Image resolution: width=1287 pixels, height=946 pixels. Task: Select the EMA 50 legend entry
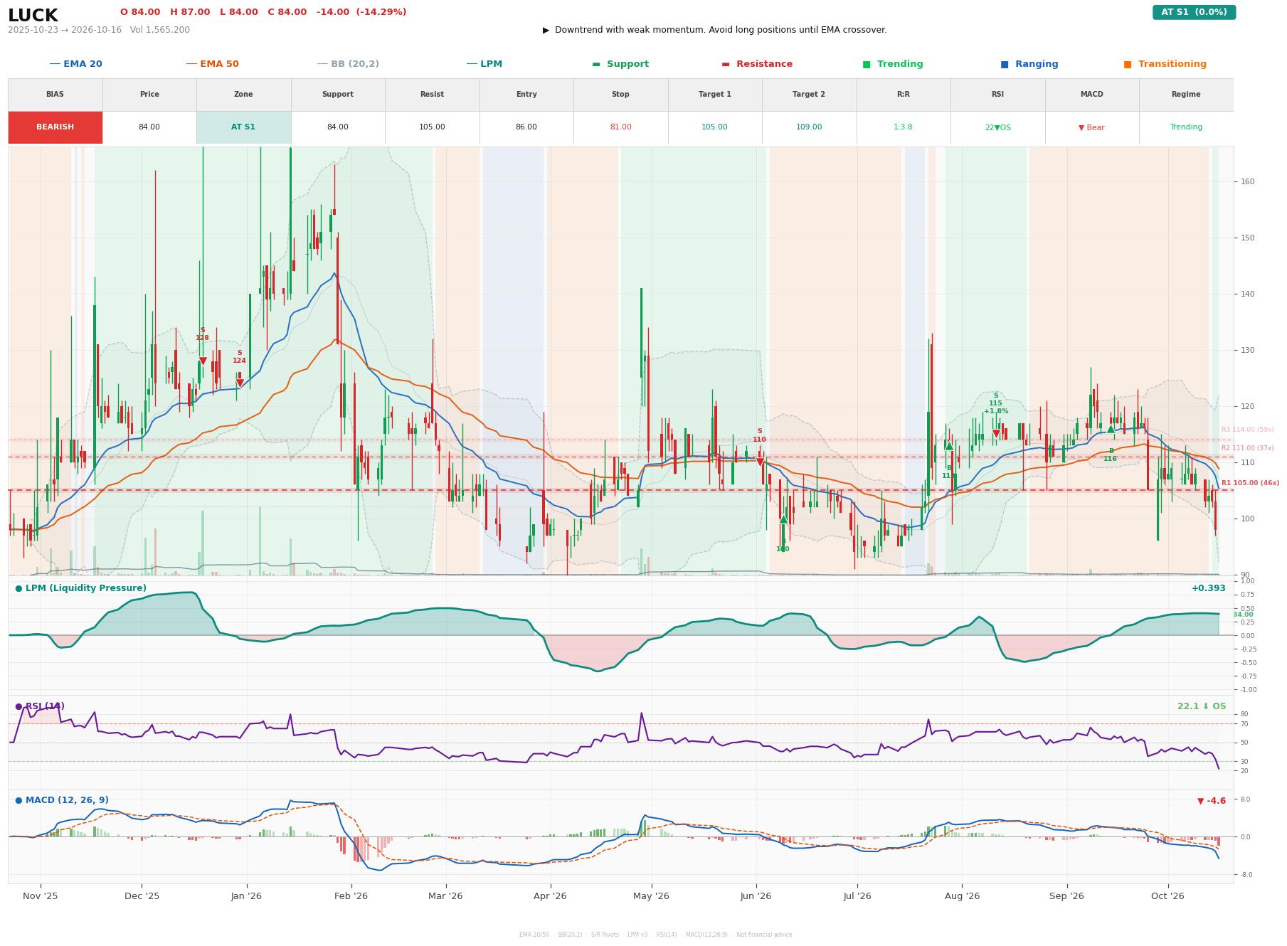click(x=212, y=64)
